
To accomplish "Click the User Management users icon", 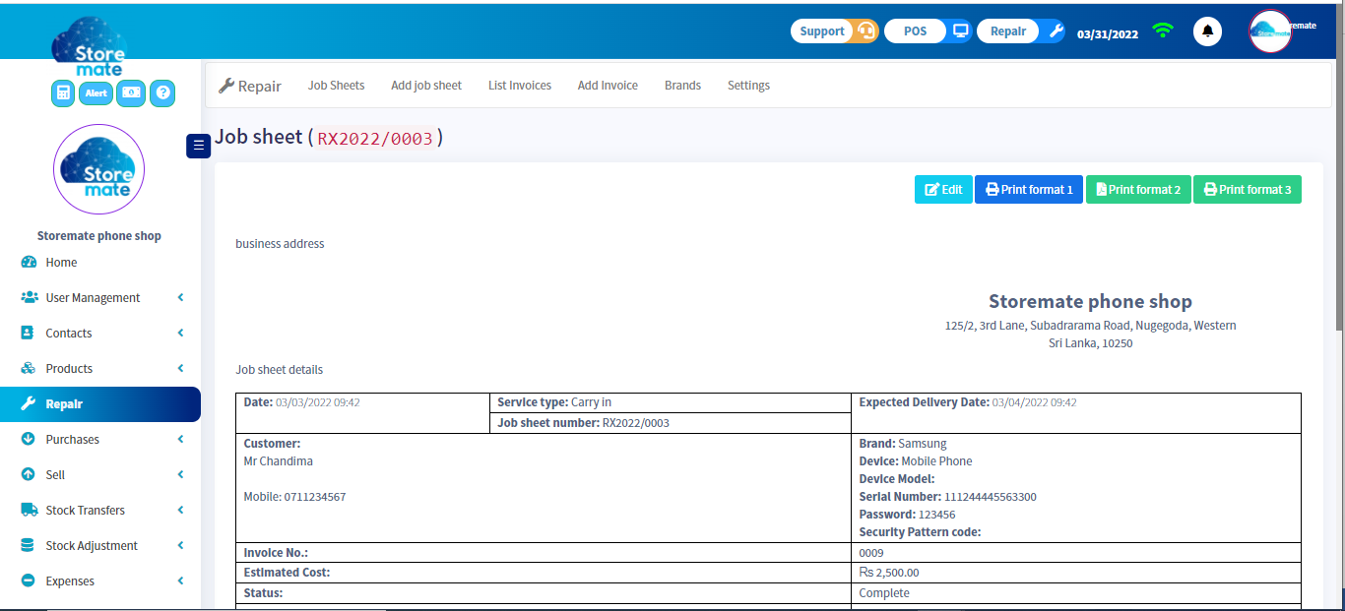I will (x=29, y=297).
